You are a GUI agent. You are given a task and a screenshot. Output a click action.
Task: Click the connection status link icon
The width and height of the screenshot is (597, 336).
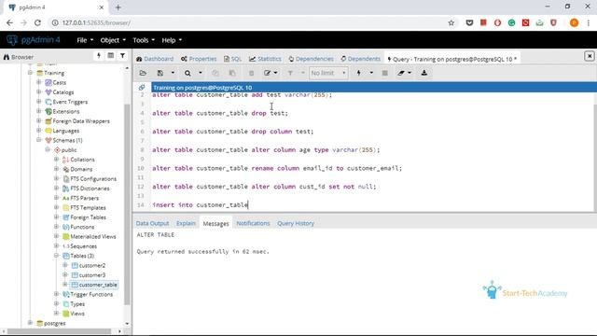(x=142, y=87)
